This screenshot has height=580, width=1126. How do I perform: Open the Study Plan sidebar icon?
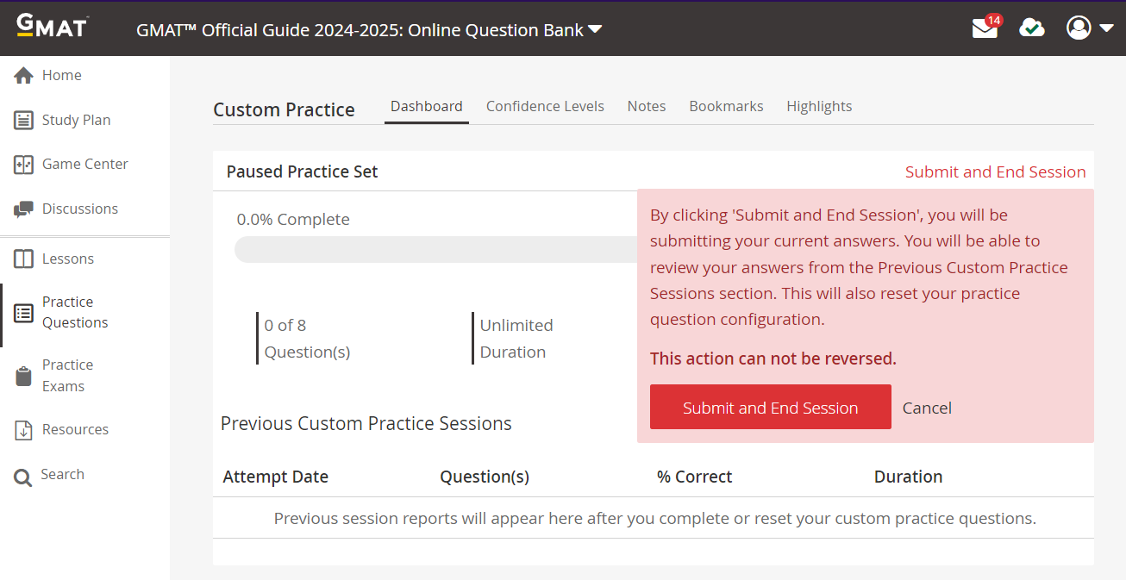(x=24, y=121)
